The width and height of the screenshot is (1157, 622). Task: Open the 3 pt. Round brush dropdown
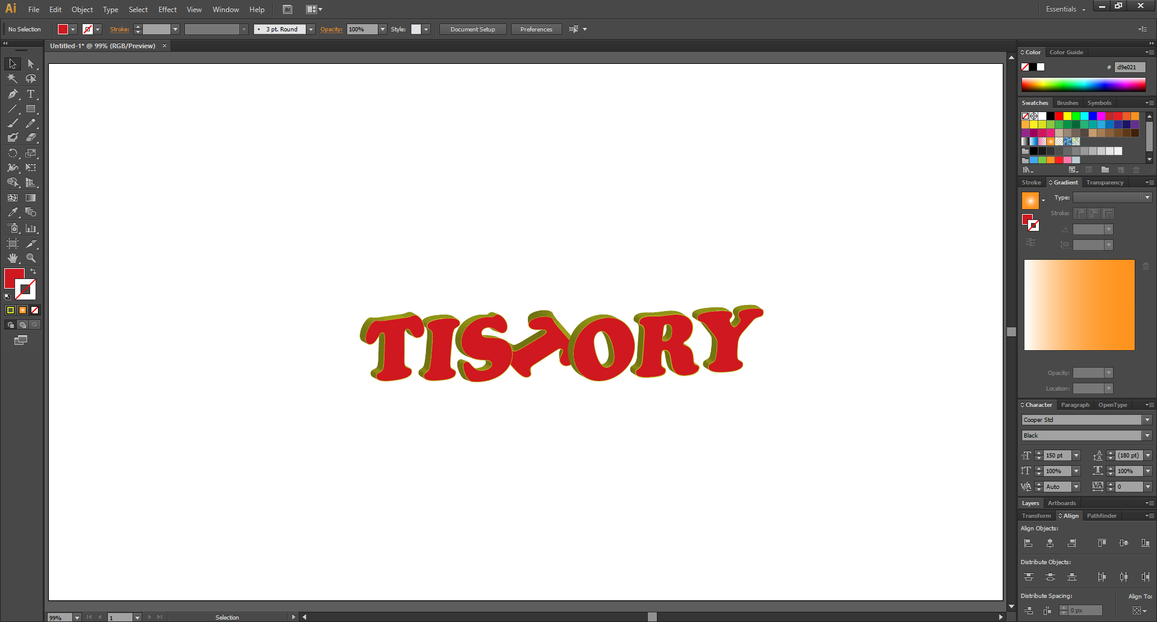[x=311, y=30]
